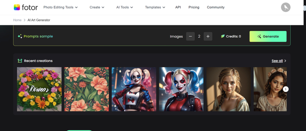Expand the Create menu
The width and height of the screenshot is (306, 131).
click(97, 7)
